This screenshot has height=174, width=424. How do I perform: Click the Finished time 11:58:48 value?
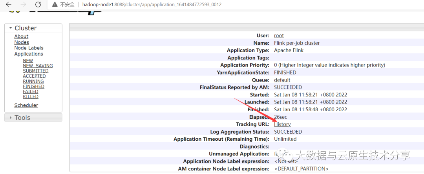point(311,110)
